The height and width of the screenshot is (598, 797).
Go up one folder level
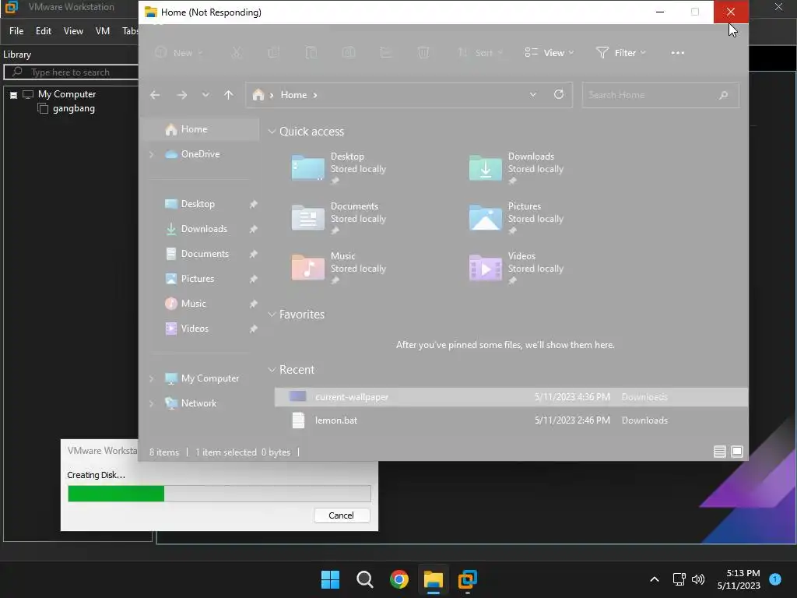pos(229,95)
